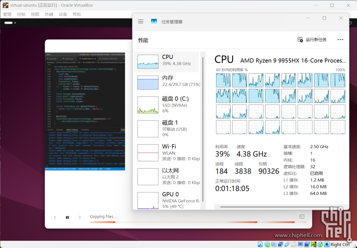Advance to the next installer slide
Viewport: 357px width, 248px height.
pos(80,217)
